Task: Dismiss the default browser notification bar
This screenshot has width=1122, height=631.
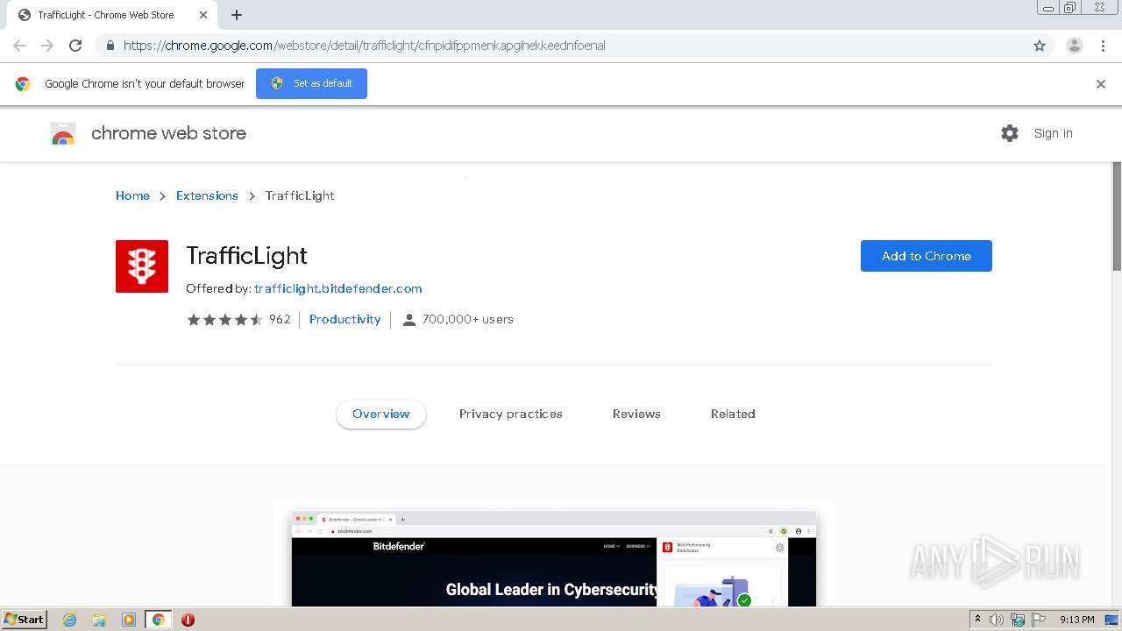Action: pyautogui.click(x=1101, y=84)
